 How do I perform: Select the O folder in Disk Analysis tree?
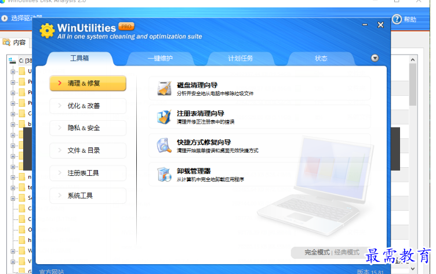(25, 229)
